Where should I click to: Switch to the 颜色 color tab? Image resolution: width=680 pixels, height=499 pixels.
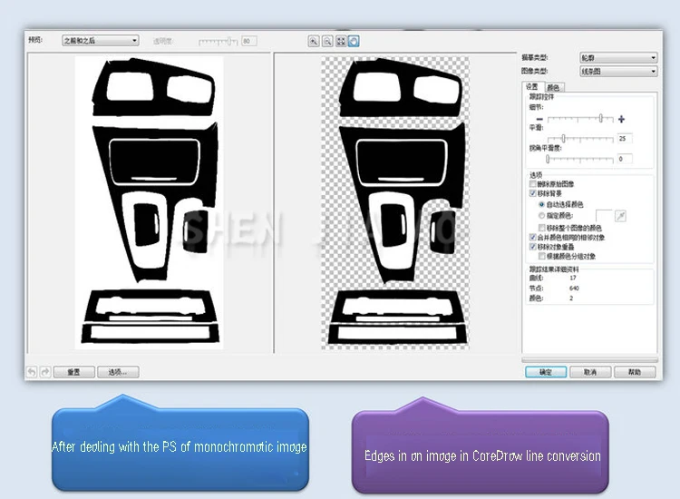point(553,87)
